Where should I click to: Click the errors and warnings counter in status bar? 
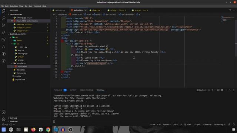[8, 125]
